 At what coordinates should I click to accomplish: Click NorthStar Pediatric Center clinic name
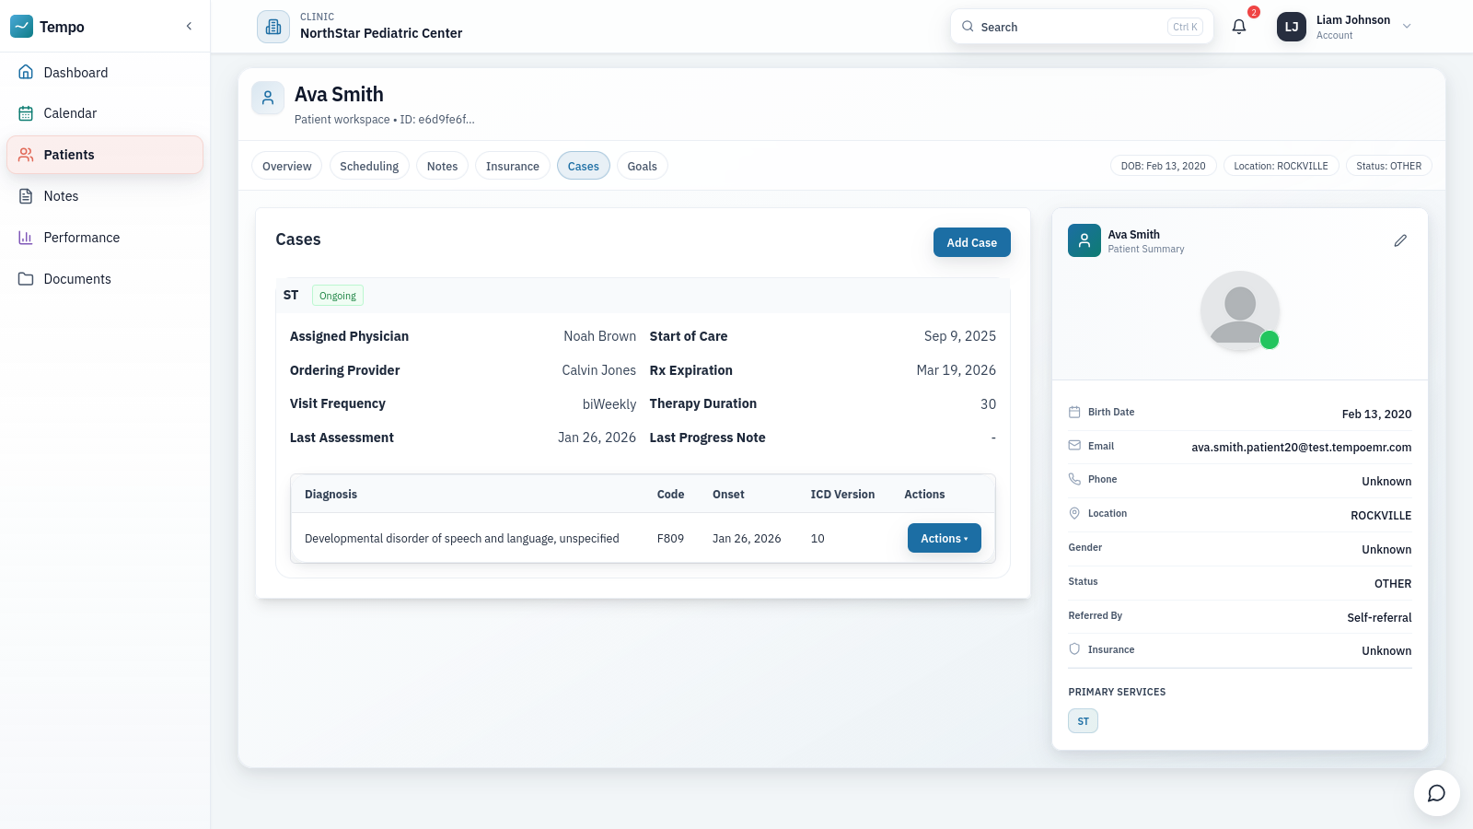[381, 33]
